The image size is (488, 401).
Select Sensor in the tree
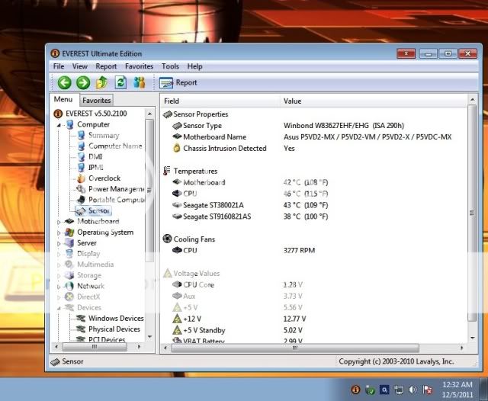pyautogui.click(x=99, y=210)
